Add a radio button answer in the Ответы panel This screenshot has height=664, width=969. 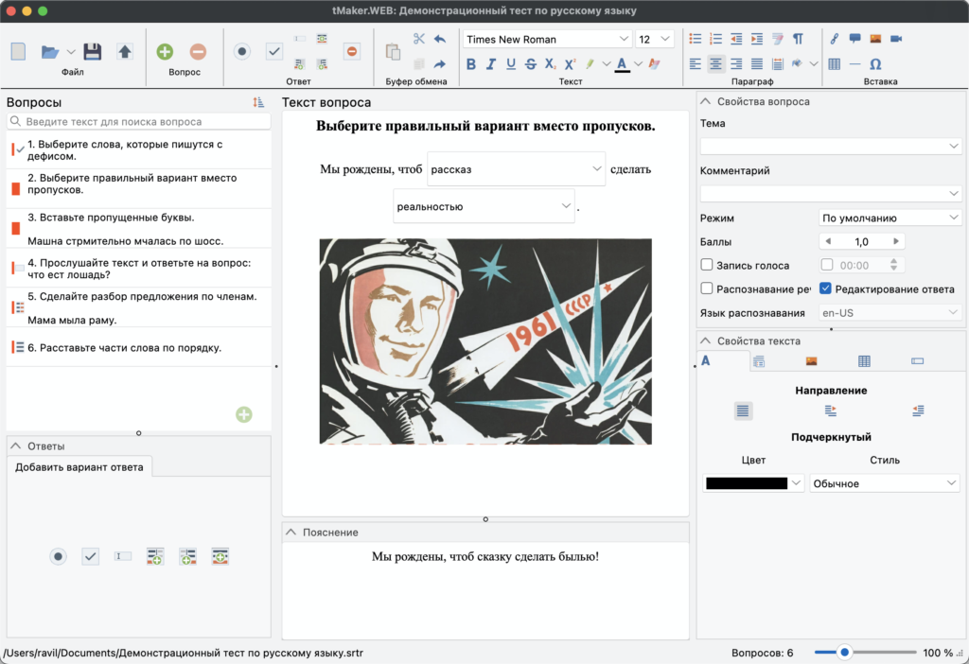[x=58, y=556]
